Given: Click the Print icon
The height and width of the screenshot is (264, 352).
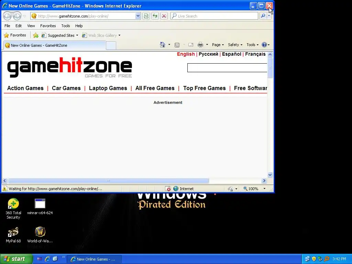Looking at the screenshot, I should tap(200, 45).
